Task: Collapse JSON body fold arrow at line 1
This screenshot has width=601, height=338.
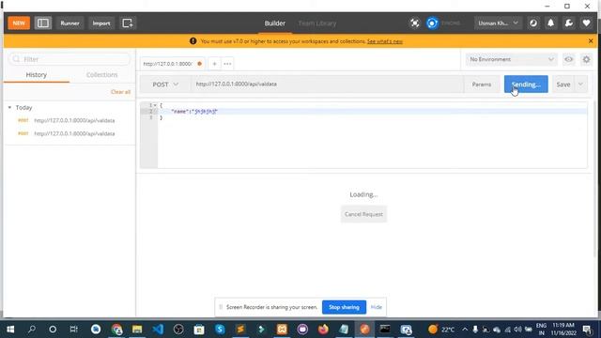Action: pyautogui.click(x=155, y=105)
